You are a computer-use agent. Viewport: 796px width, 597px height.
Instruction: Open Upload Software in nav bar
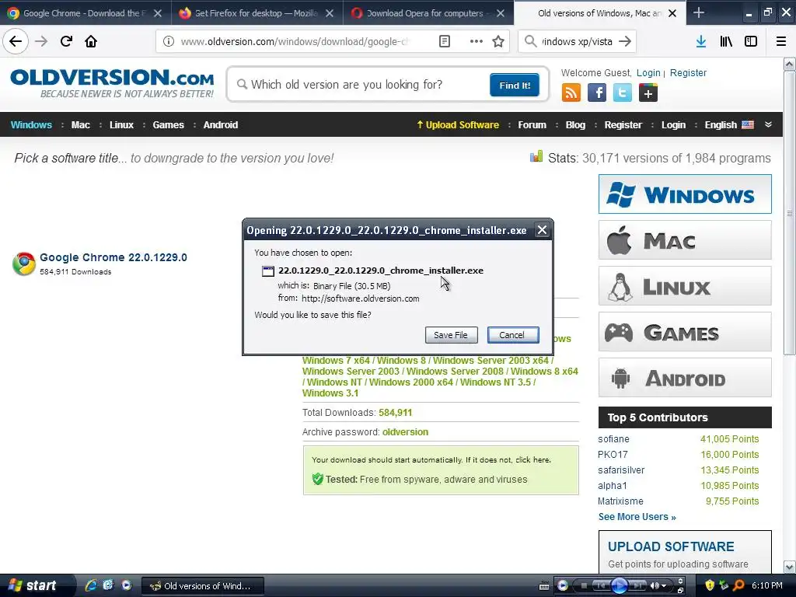coord(457,125)
